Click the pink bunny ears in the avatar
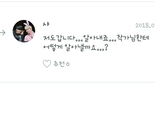 click(x=27, y=23)
